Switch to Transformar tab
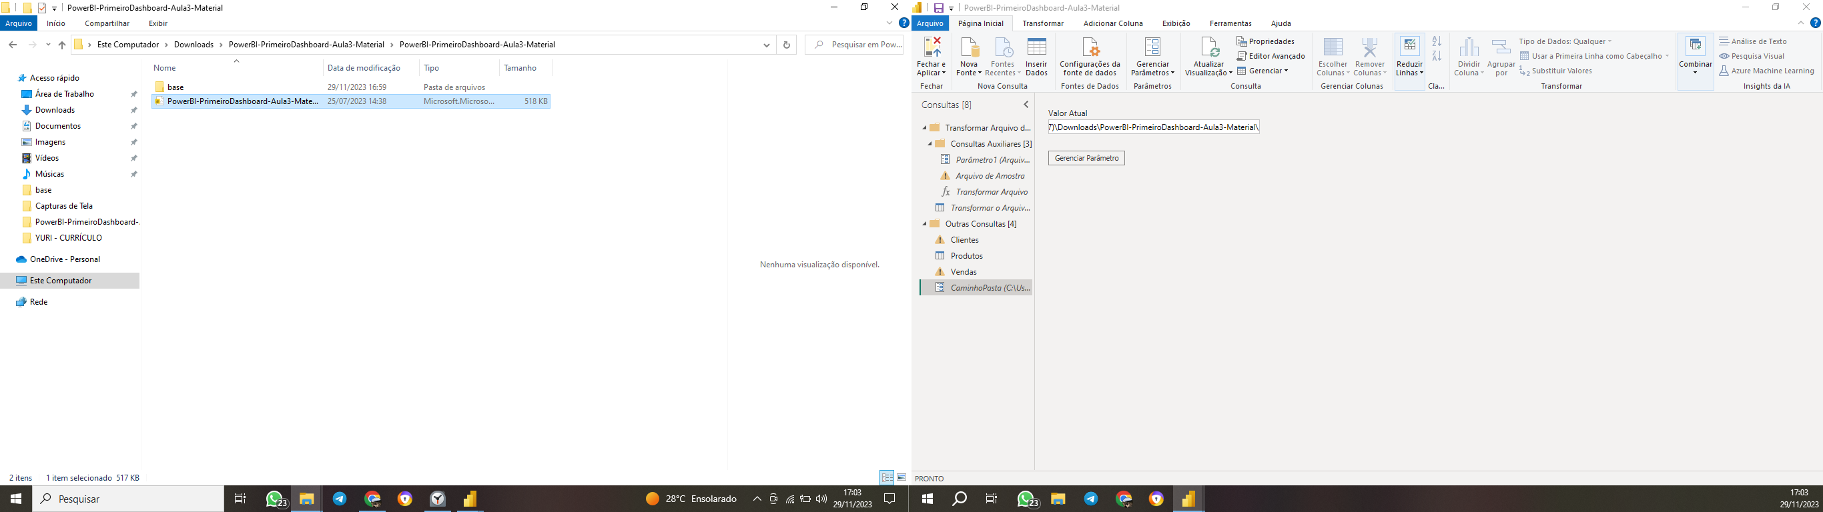 coord(1042,23)
